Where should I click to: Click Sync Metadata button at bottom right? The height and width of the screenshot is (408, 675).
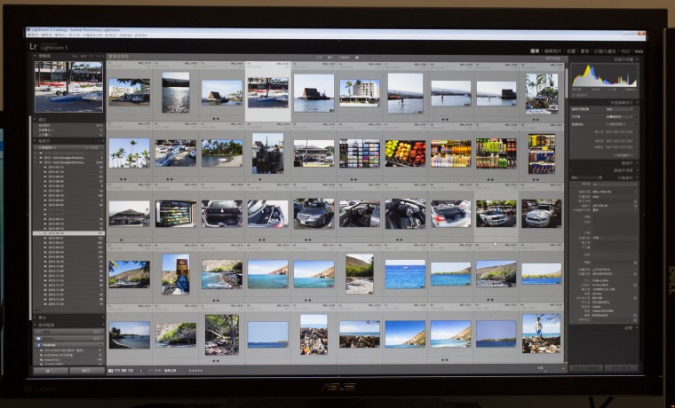pos(586,368)
